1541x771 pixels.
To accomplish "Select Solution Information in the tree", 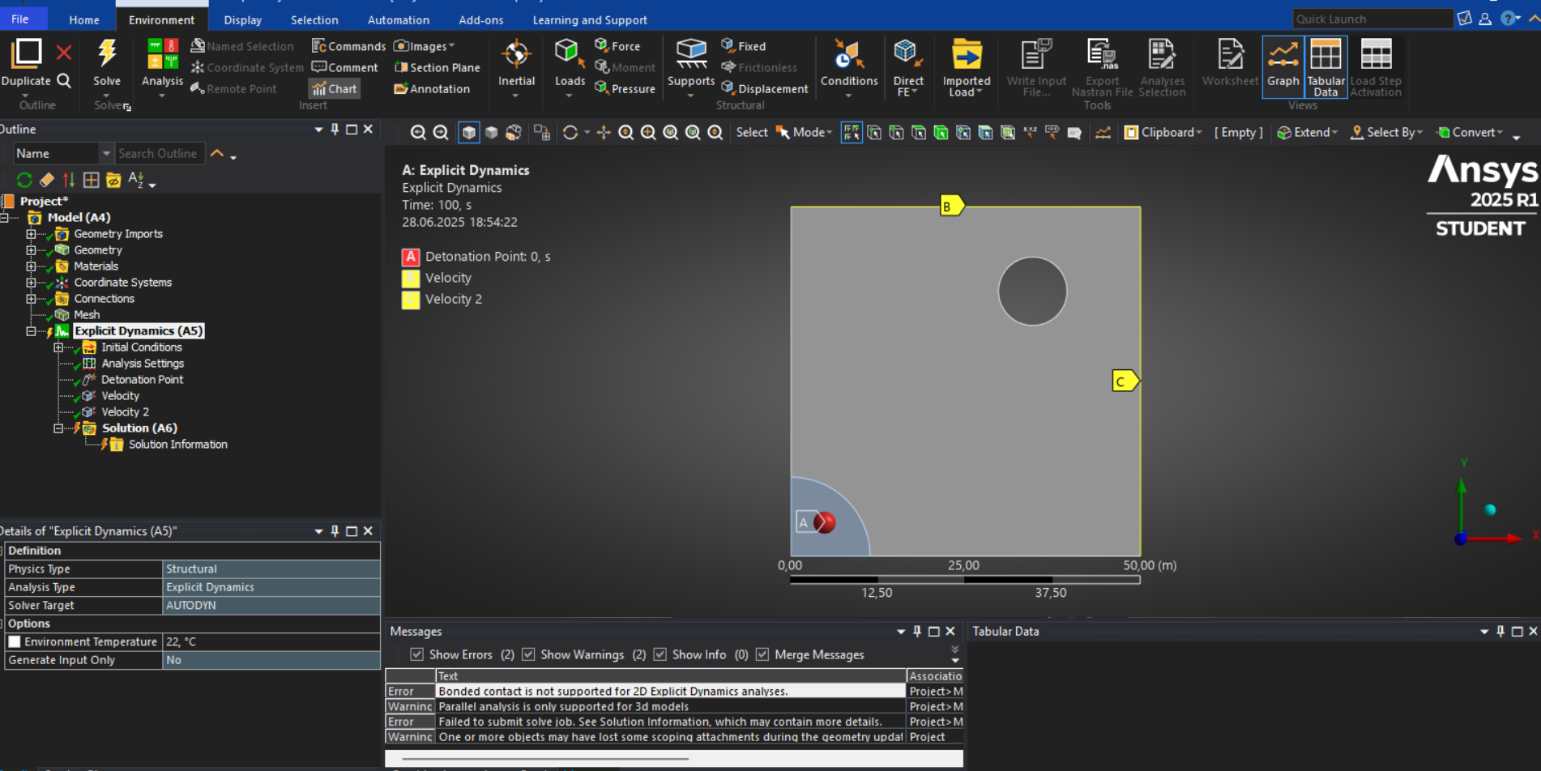I will click(177, 445).
